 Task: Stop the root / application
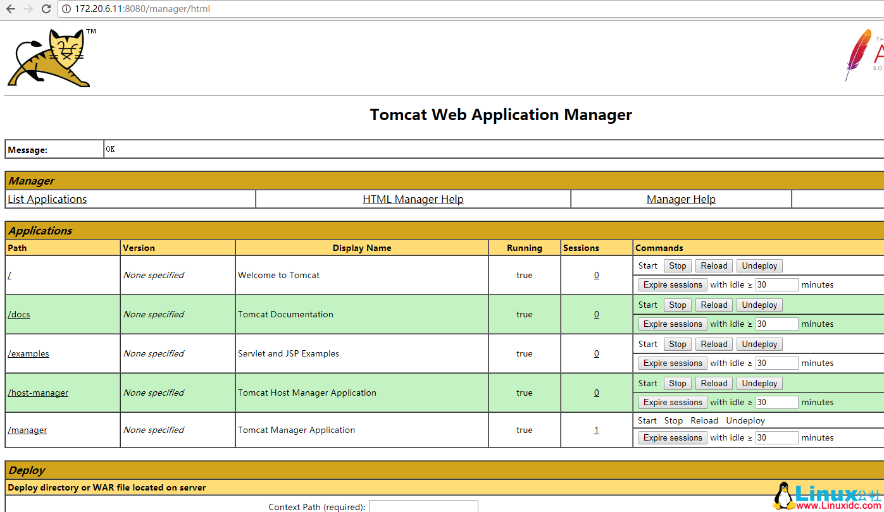click(x=677, y=265)
